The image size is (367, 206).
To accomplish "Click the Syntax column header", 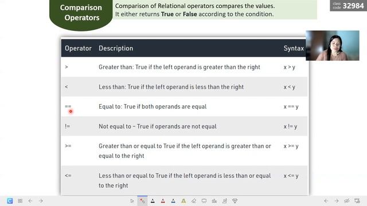I will (294, 48).
